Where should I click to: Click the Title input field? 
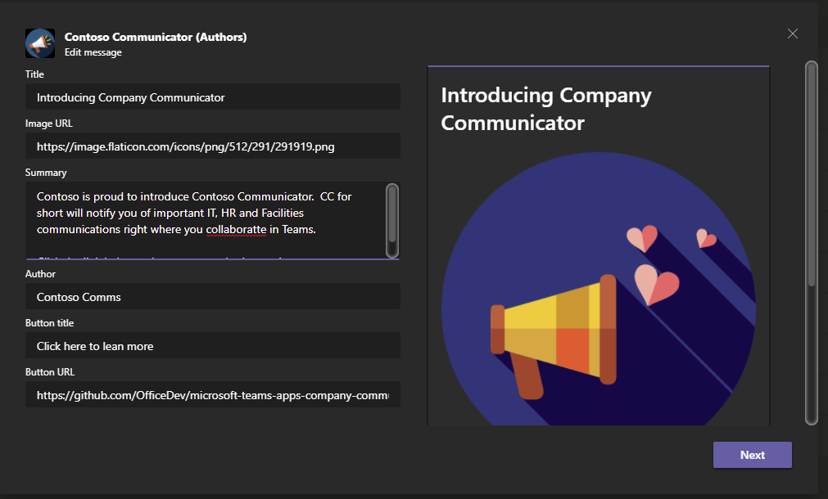click(213, 97)
